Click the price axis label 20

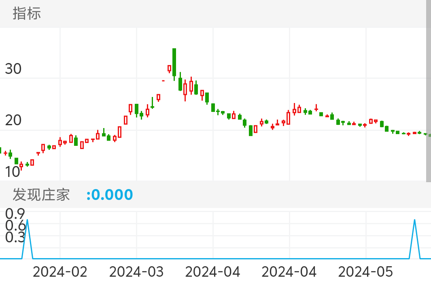click(13, 120)
